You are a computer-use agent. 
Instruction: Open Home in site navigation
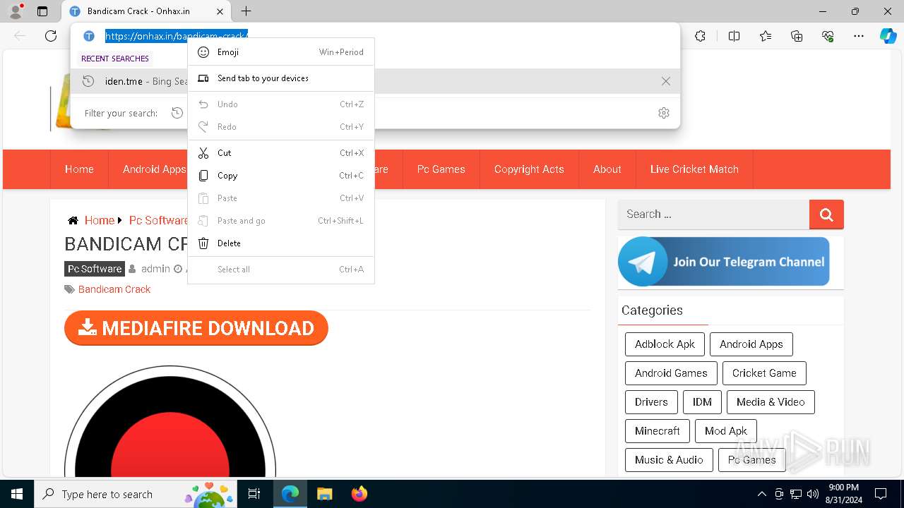[x=79, y=169]
